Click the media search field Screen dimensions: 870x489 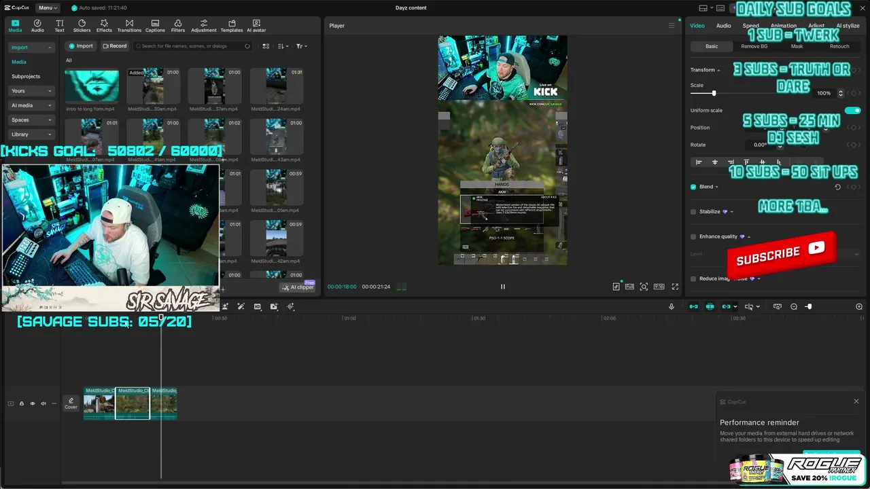coord(193,46)
